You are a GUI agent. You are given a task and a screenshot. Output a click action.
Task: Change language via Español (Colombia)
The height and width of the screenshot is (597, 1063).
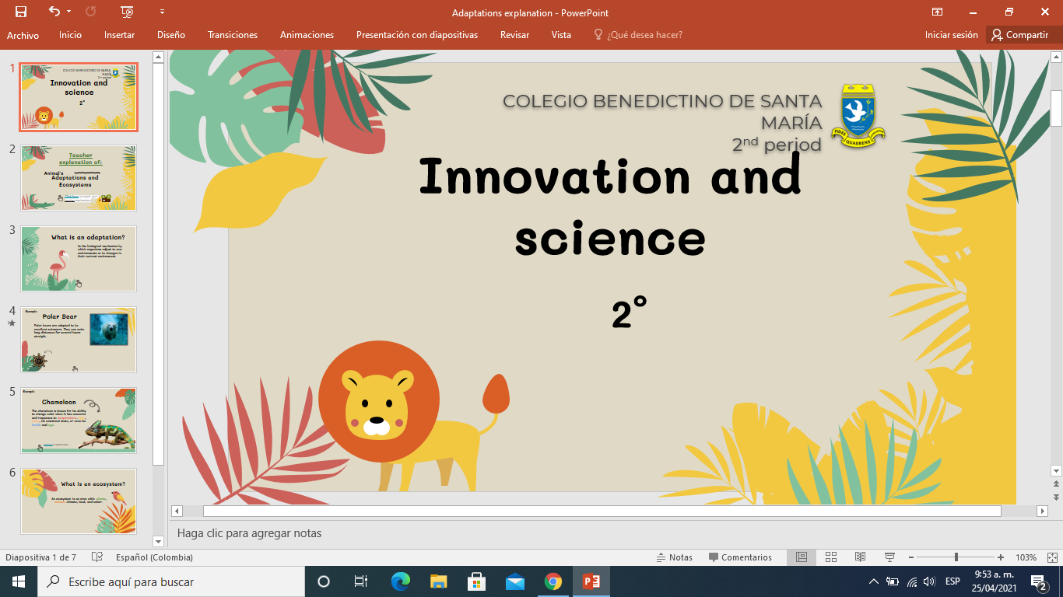pyautogui.click(x=154, y=557)
